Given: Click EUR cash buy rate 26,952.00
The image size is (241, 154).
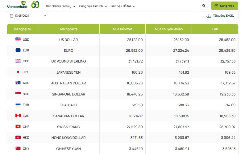Looking at the screenshot, I should (134, 51).
